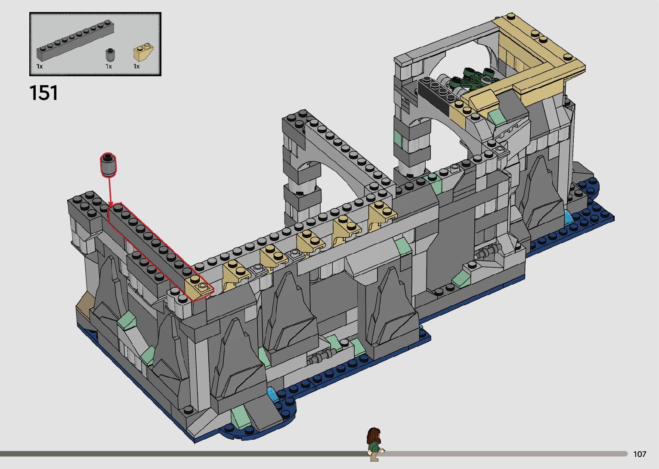Click the 1x label under the round stud
Viewport: 659px width, 469px height.
(x=108, y=66)
